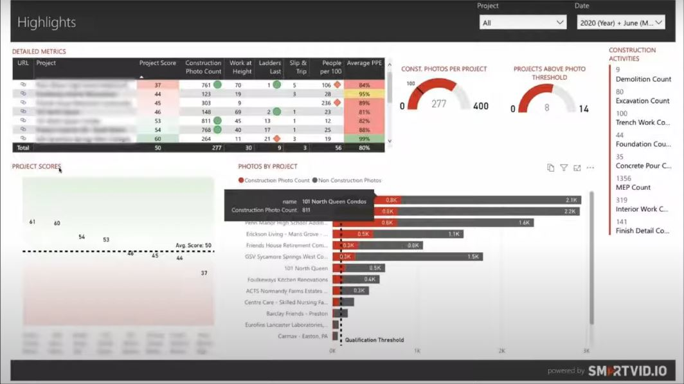This screenshot has height=384, width=684.
Task: Click data point 54 in Project Scores
Action: 82,237
